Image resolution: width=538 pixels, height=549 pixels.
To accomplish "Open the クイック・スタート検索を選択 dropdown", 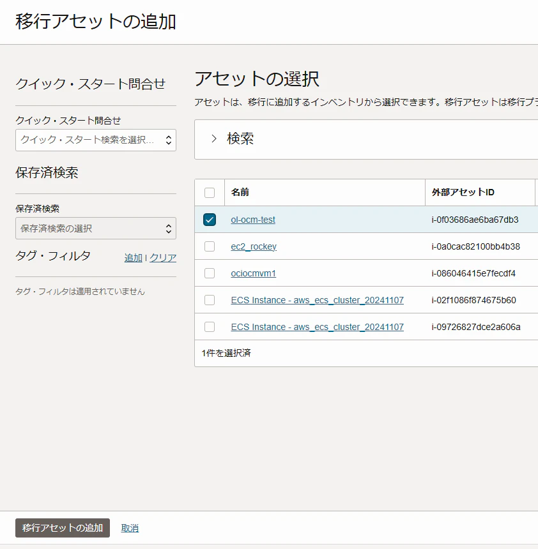I will [96, 140].
